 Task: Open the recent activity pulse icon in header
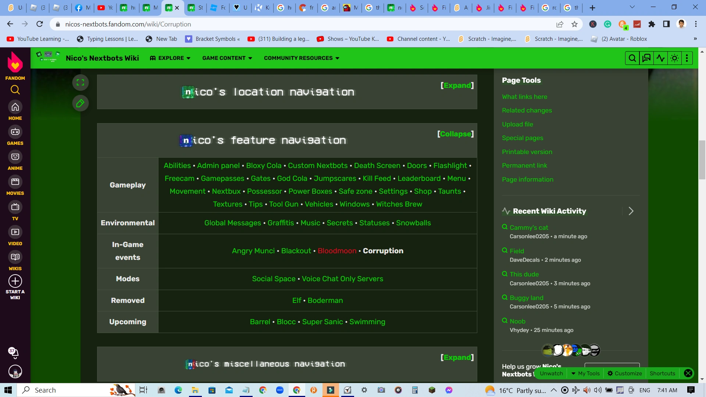click(661, 58)
